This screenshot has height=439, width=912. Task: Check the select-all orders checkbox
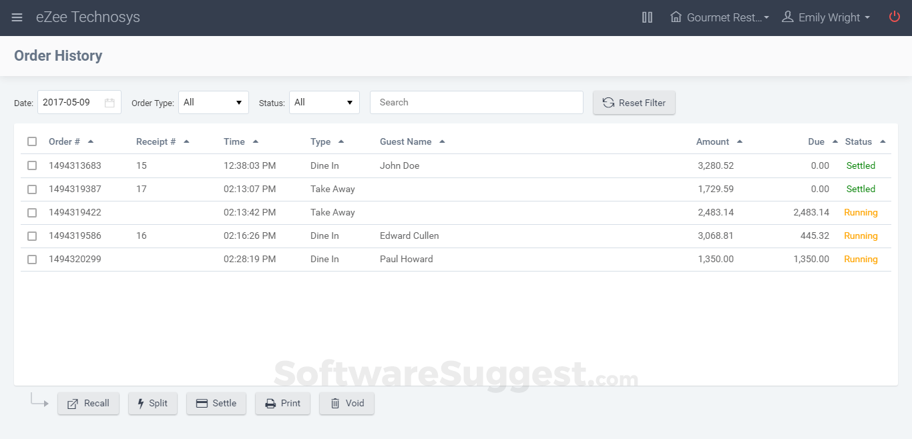click(32, 141)
